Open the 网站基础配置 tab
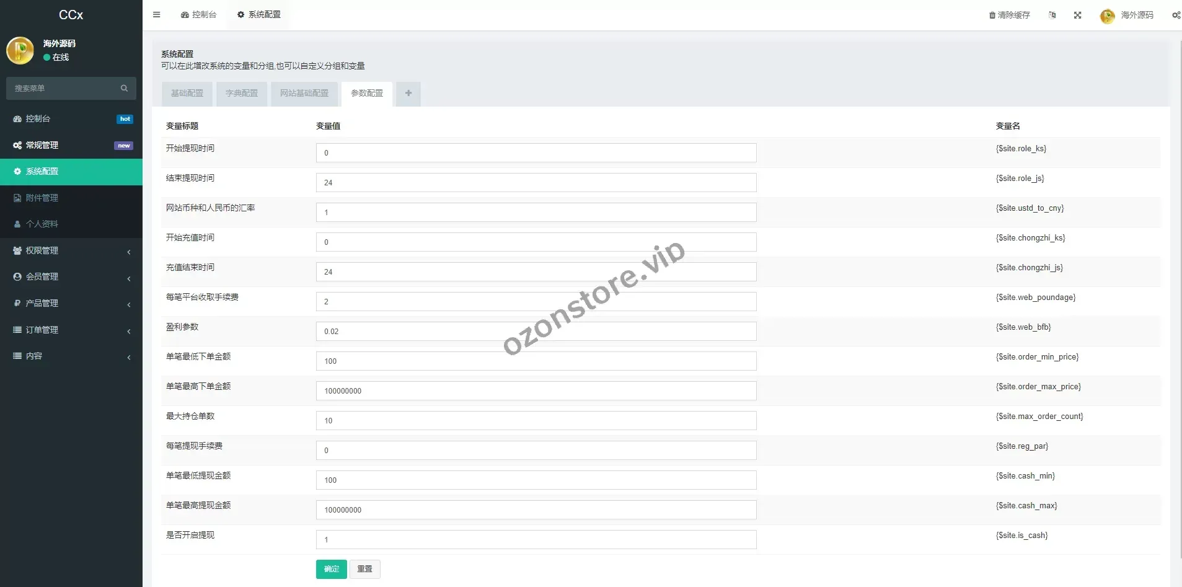Image resolution: width=1182 pixels, height=587 pixels. point(304,94)
